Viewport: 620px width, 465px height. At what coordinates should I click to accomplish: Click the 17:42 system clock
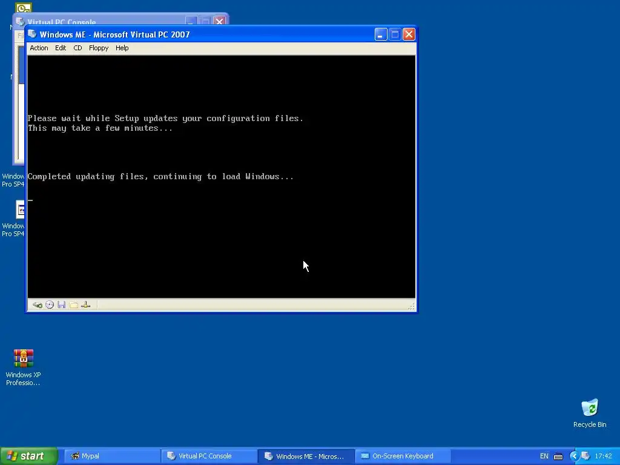603,456
